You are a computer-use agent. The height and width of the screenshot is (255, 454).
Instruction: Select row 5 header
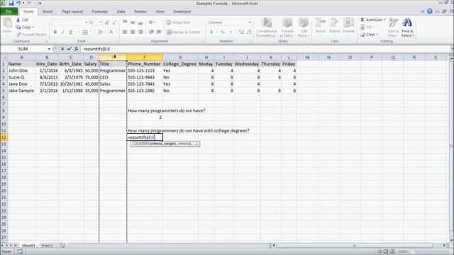coord(4,91)
